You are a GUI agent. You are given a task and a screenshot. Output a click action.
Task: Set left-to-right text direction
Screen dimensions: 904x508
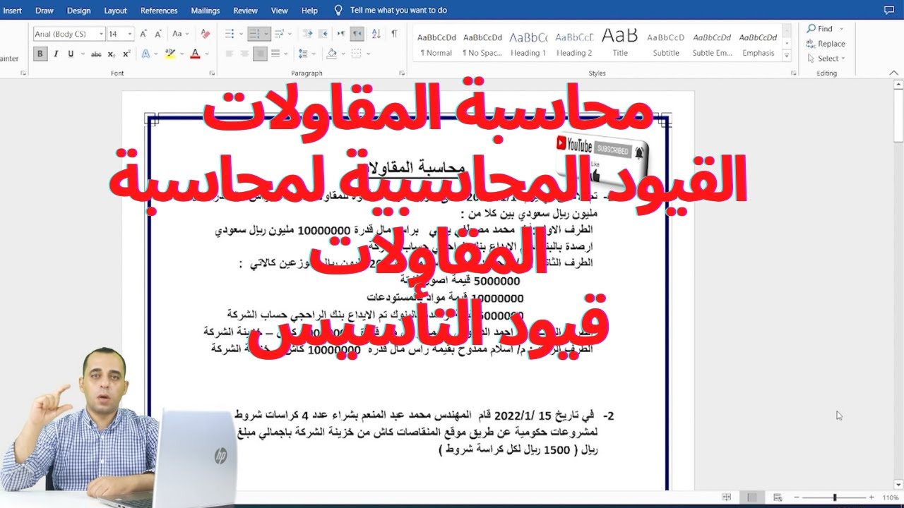click(x=341, y=33)
